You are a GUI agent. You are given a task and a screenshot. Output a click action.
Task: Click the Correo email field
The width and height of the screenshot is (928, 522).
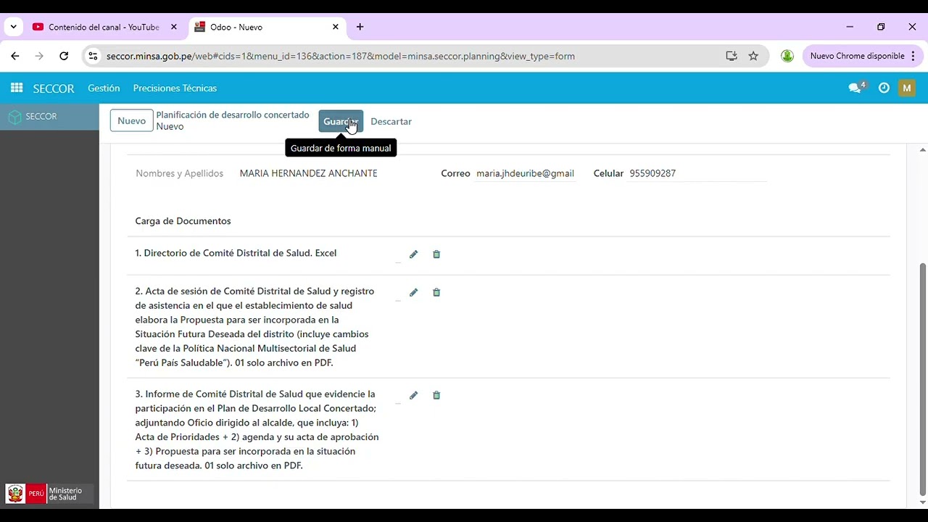tap(526, 174)
